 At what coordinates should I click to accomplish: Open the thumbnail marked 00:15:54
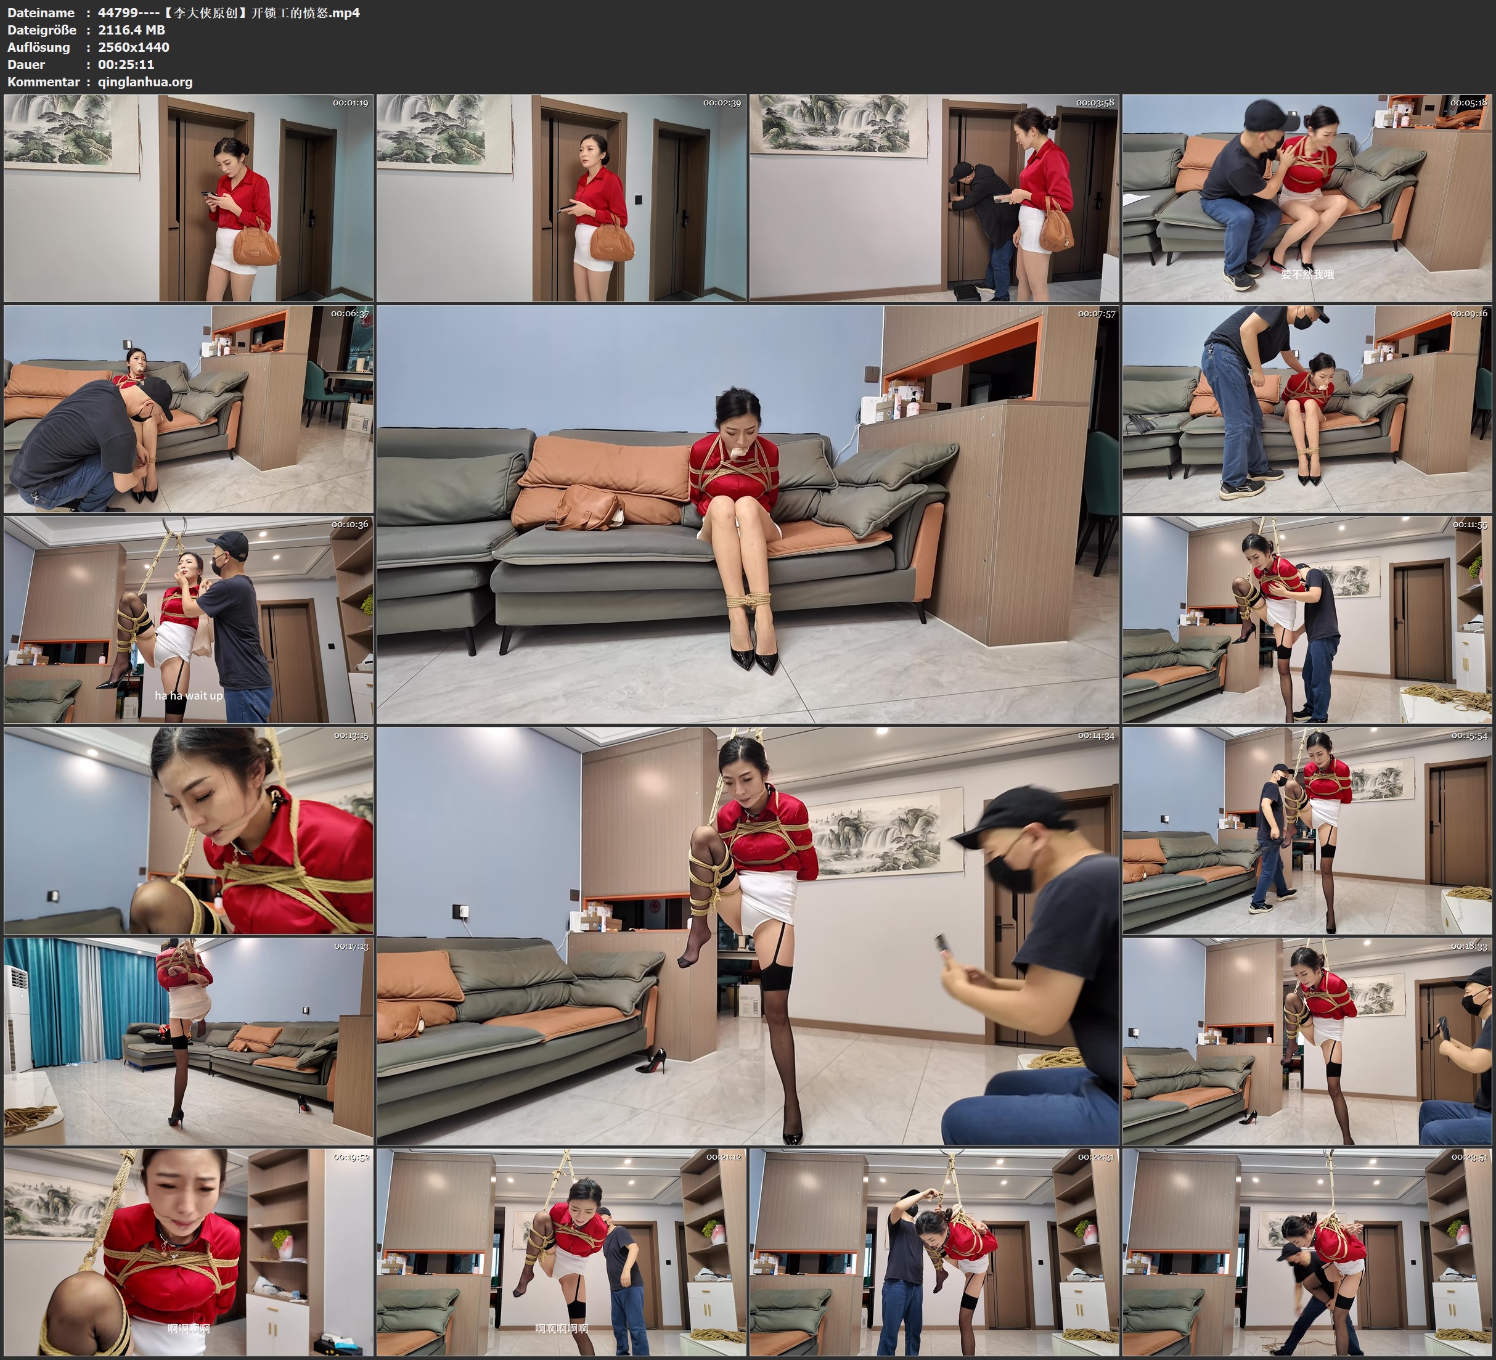(x=1307, y=830)
